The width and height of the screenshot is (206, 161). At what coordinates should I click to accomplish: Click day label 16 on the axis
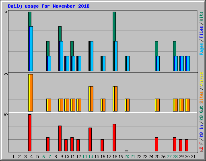(x=103, y=157)
